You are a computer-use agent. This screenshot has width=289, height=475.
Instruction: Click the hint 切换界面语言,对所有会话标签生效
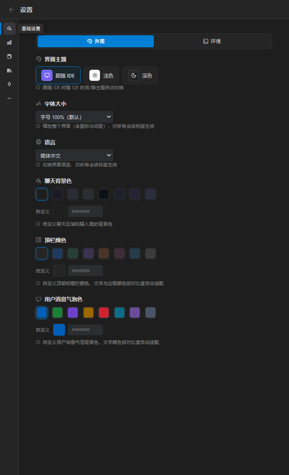click(80, 165)
